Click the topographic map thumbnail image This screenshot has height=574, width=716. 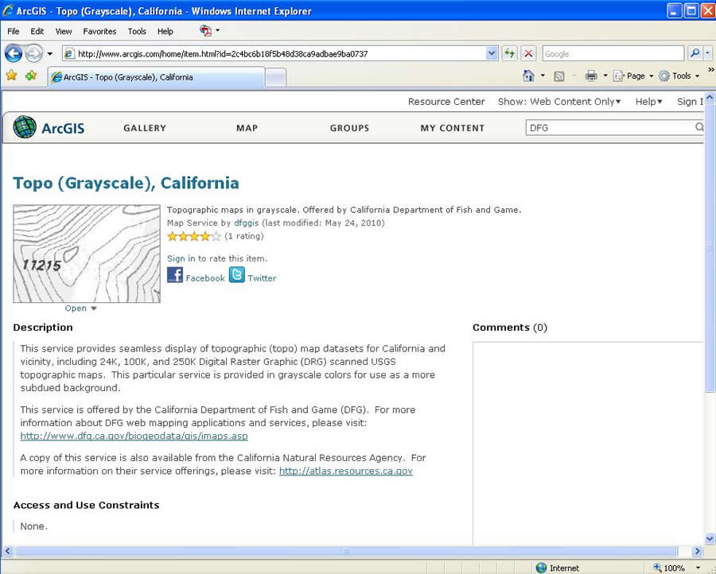87,254
